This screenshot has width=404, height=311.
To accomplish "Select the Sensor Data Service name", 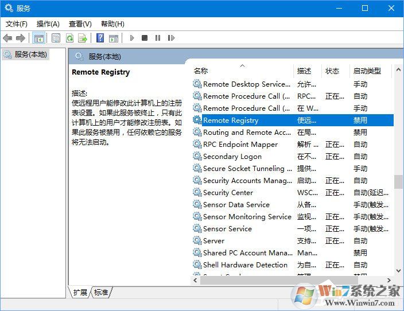I will click(236, 205).
